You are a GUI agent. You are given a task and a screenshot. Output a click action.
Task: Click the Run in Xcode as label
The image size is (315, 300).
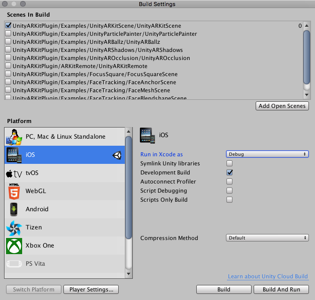click(x=162, y=154)
